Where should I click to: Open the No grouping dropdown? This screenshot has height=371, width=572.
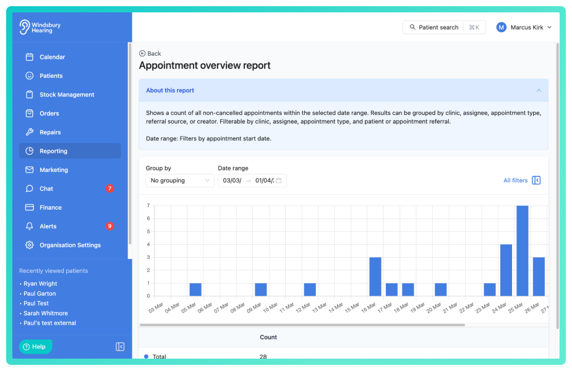[180, 180]
